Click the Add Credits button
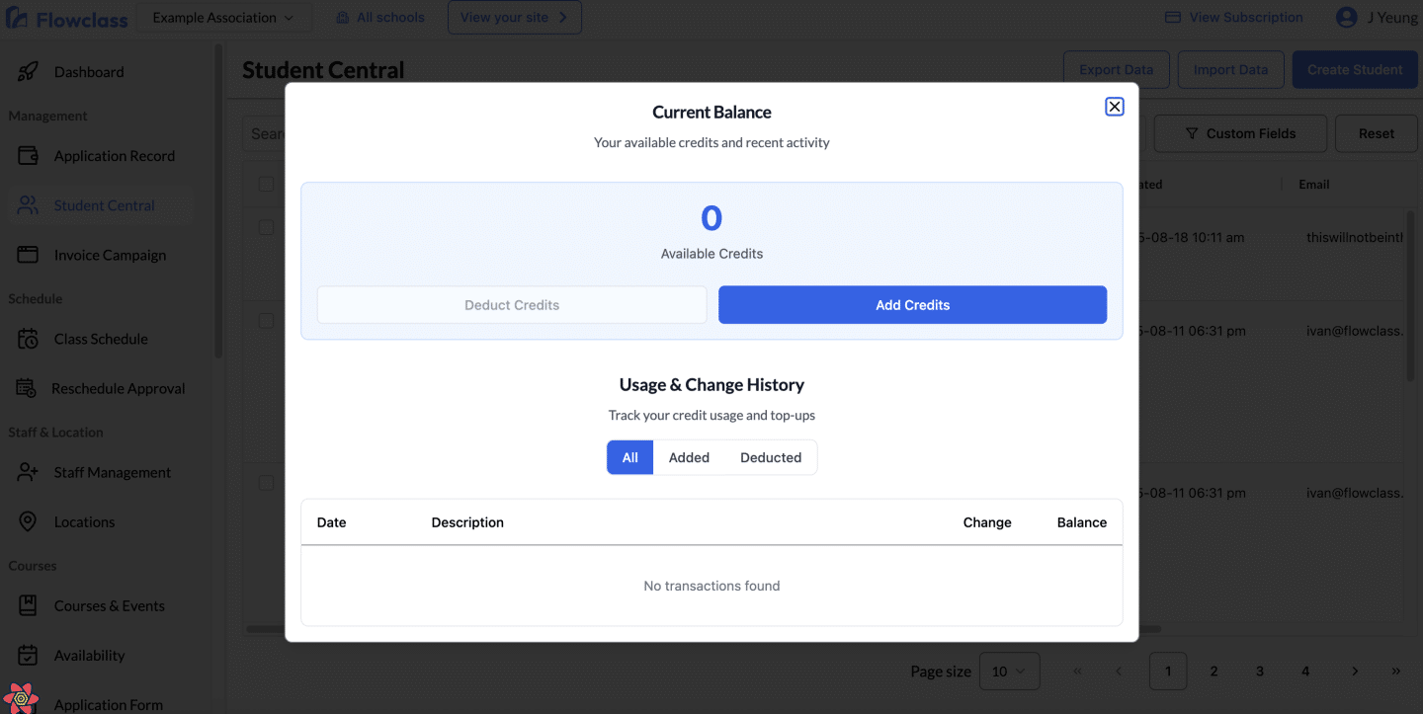Viewport: 1423px width, 714px height. coord(912,305)
